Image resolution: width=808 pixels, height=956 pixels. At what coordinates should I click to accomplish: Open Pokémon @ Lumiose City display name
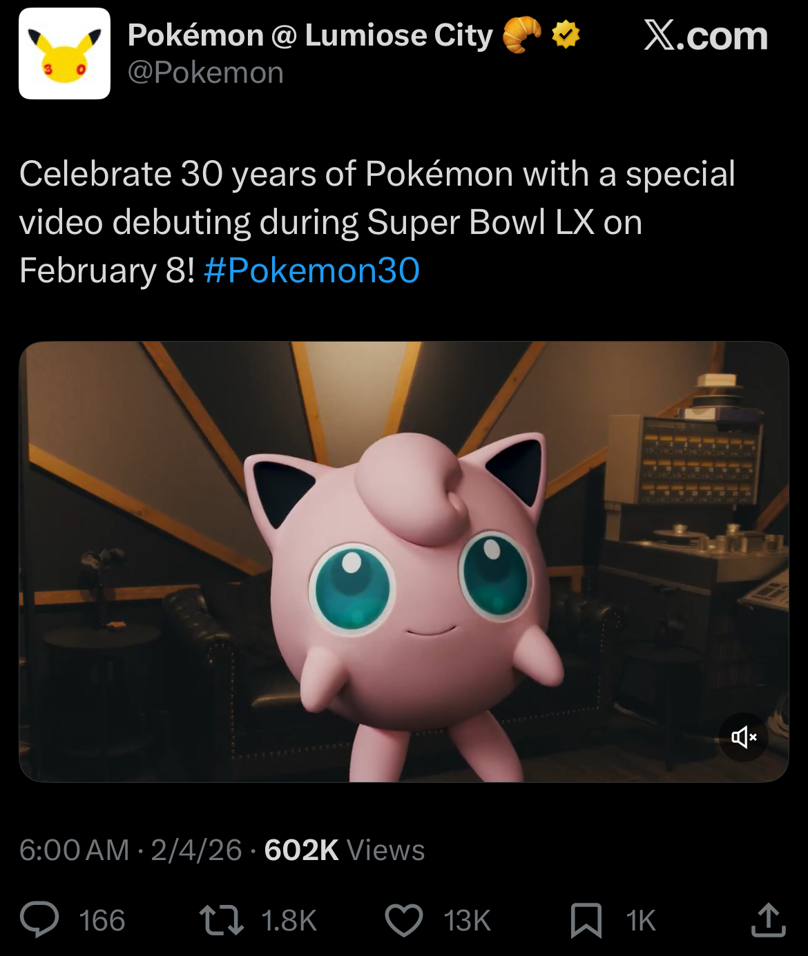[310, 35]
